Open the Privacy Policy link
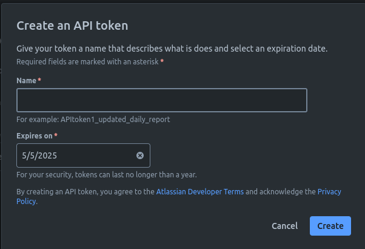 [x=329, y=192]
